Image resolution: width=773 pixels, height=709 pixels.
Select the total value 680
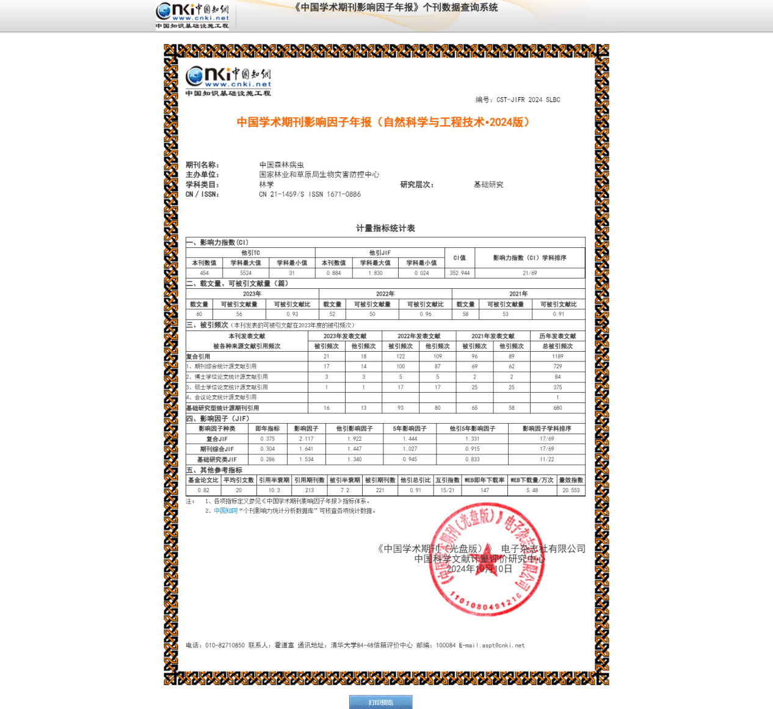click(557, 408)
